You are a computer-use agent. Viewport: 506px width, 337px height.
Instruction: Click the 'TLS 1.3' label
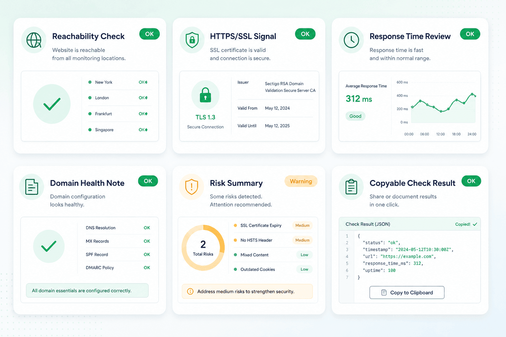click(x=205, y=117)
